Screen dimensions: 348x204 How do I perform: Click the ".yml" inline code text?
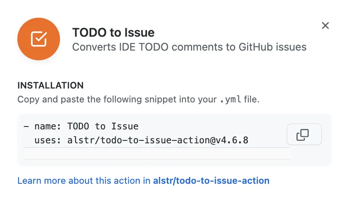(231, 100)
